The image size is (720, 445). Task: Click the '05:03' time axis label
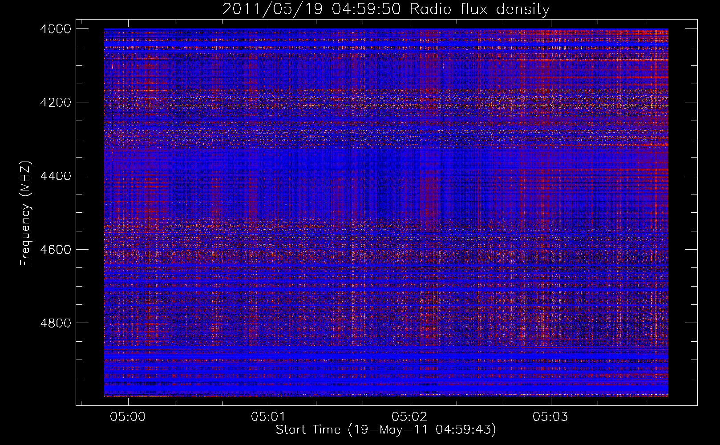click(x=550, y=417)
